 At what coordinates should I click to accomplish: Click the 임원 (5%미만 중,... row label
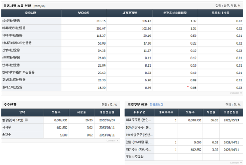139,142
